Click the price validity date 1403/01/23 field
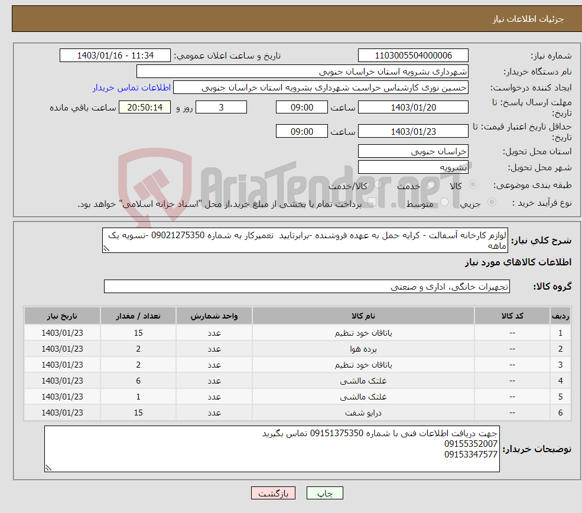 click(x=413, y=131)
